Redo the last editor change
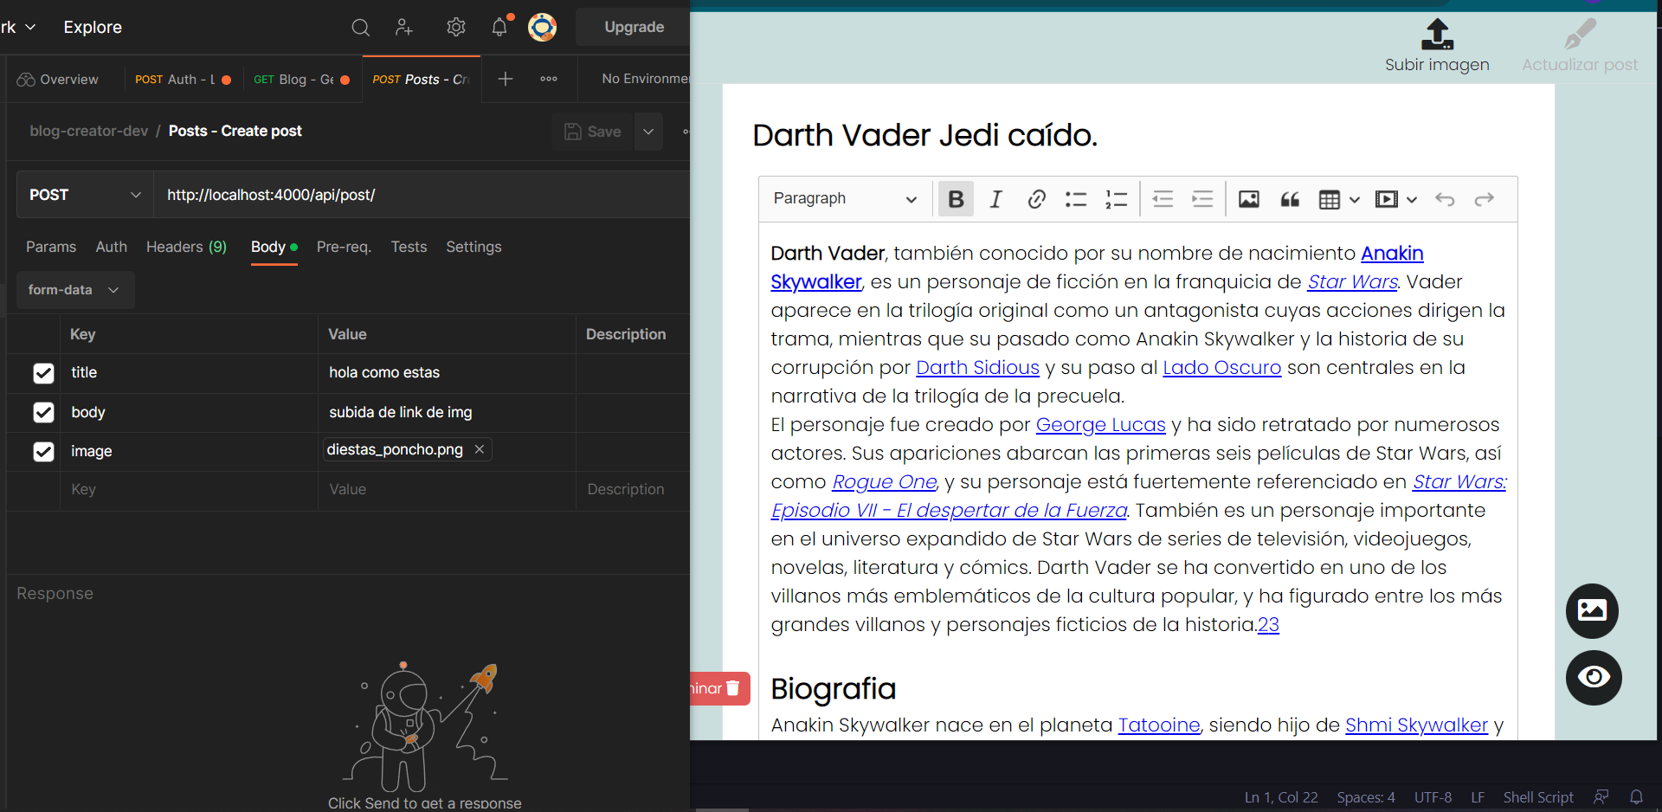The height and width of the screenshot is (812, 1662). 1485,199
